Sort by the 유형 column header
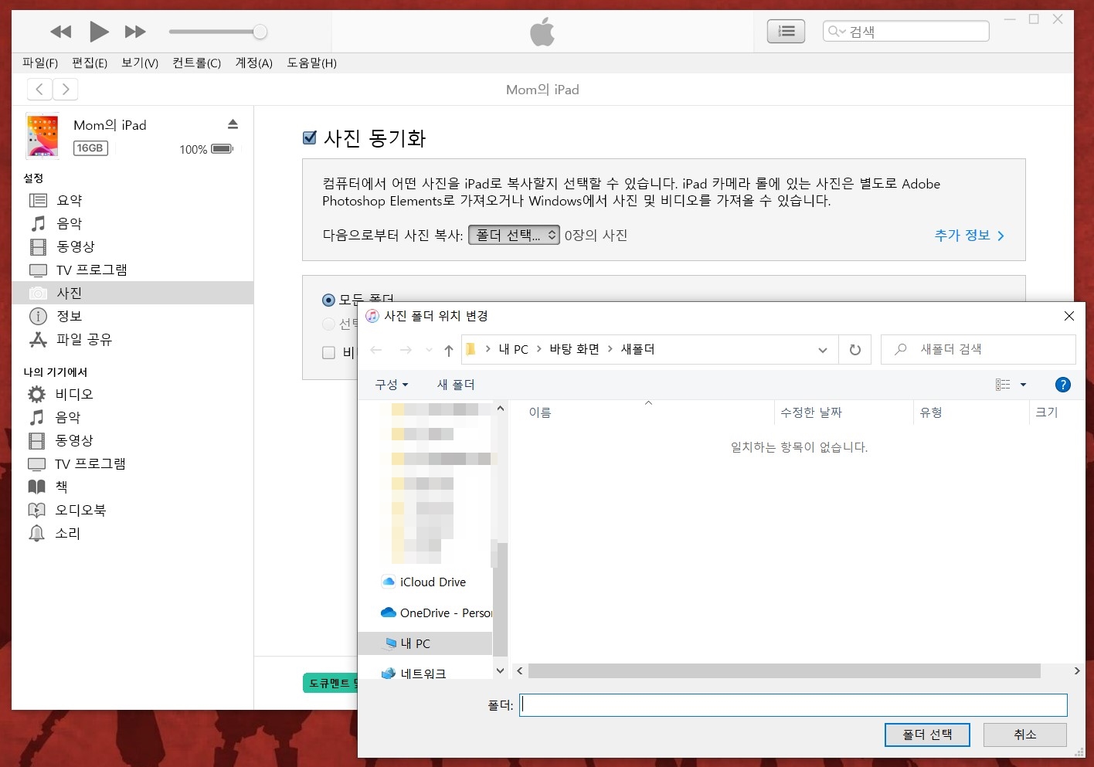This screenshot has height=767, width=1094. 971,412
